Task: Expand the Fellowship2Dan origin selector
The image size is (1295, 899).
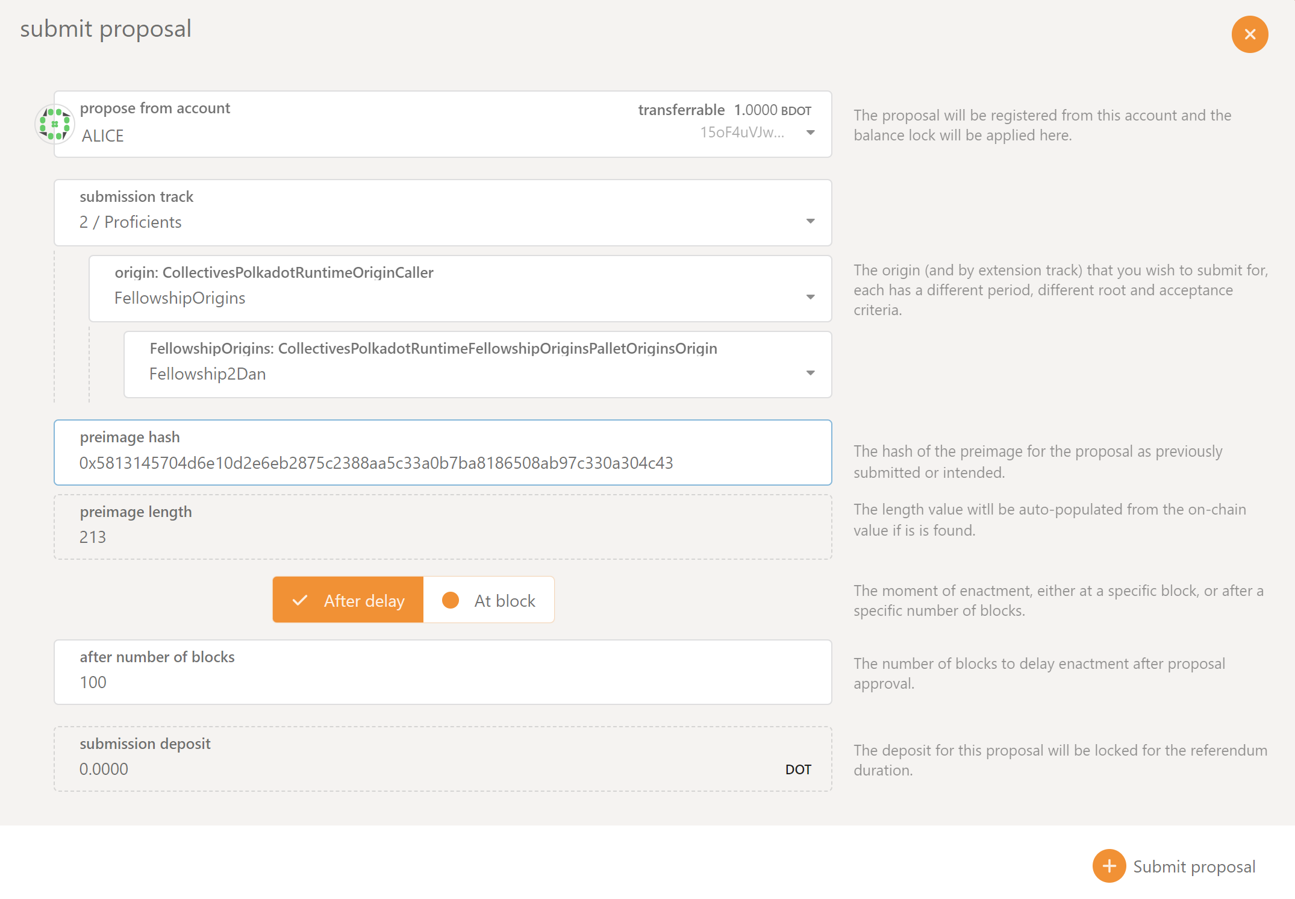Action: [810, 373]
